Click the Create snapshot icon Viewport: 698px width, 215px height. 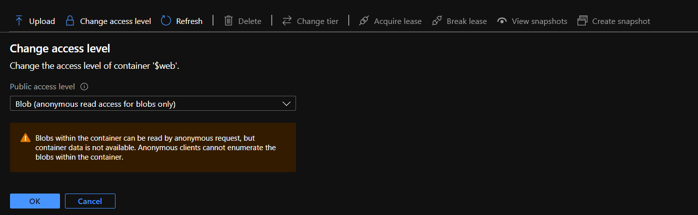582,21
